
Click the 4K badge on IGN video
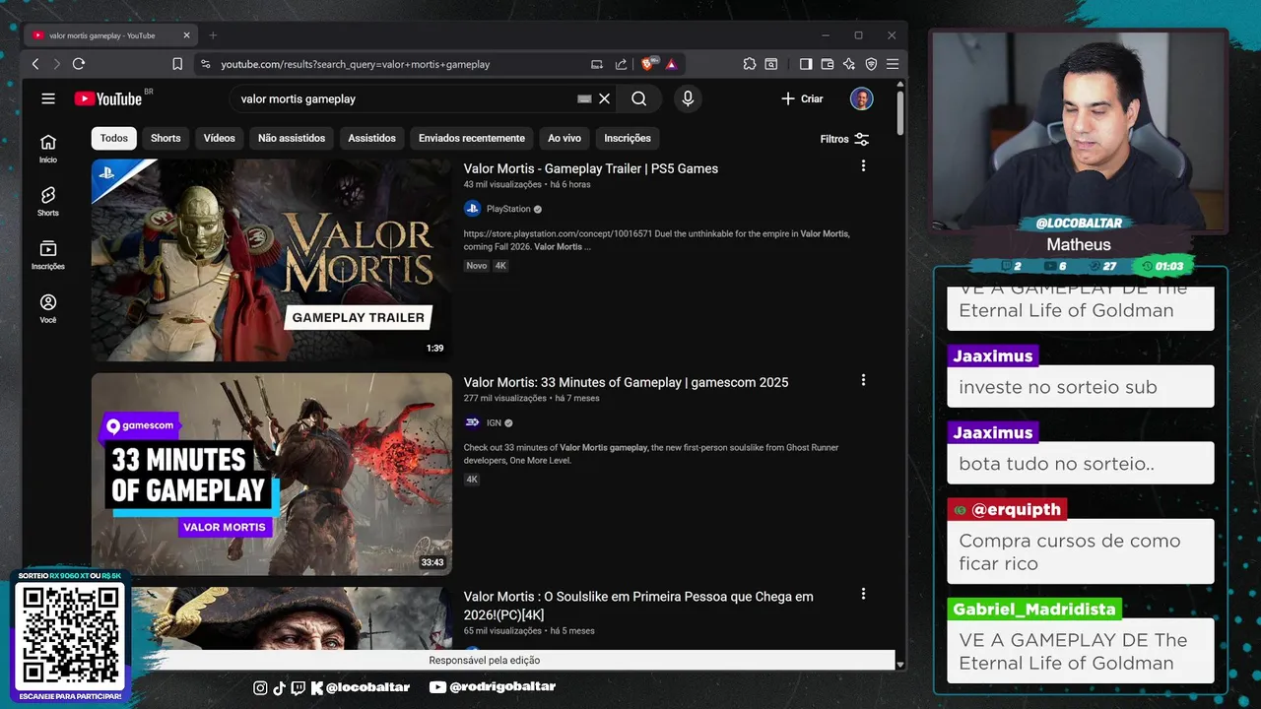[472, 480]
